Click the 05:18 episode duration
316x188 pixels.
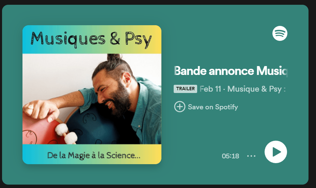pos(230,156)
